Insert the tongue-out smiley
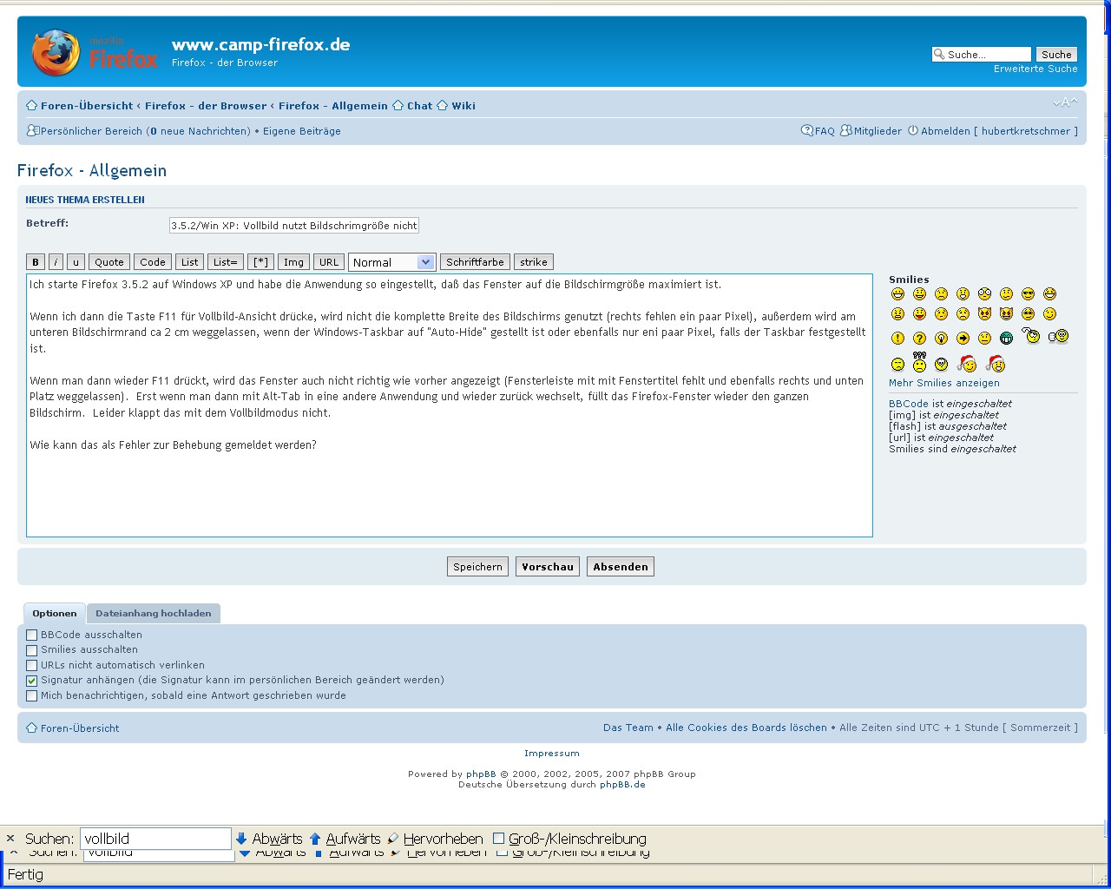 tap(919, 314)
